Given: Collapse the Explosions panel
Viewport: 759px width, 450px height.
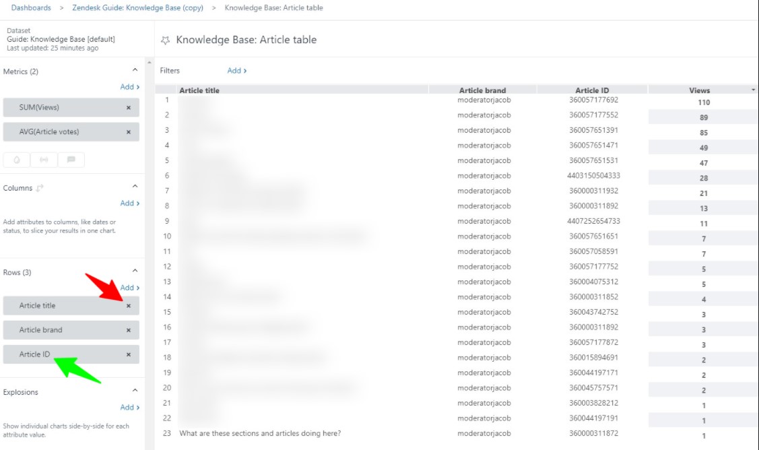Looking at the screenshot, I should (135, 391).
